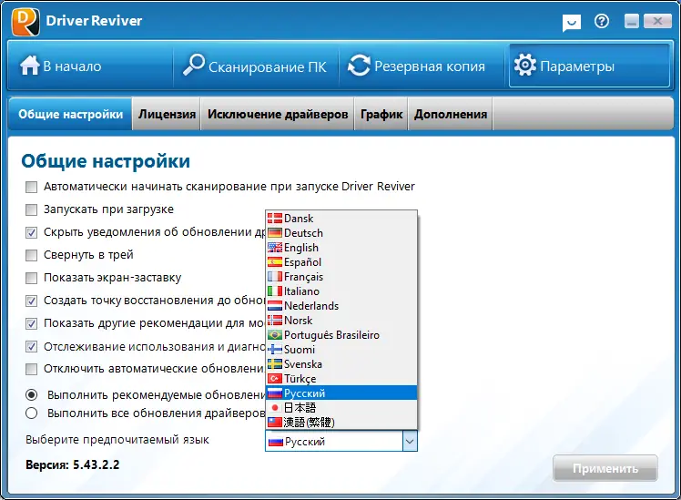The width and height of the screenshot is (681, 500).
Task: Pick the French flag icon in list
Action: [x=274, y=276]
